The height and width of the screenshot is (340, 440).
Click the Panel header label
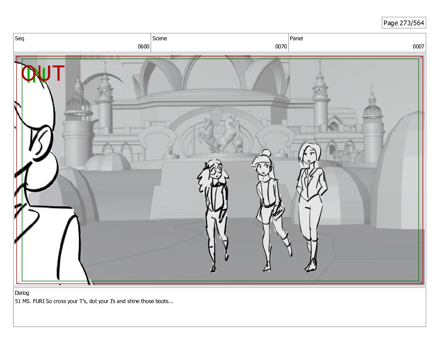click(296, 39)
